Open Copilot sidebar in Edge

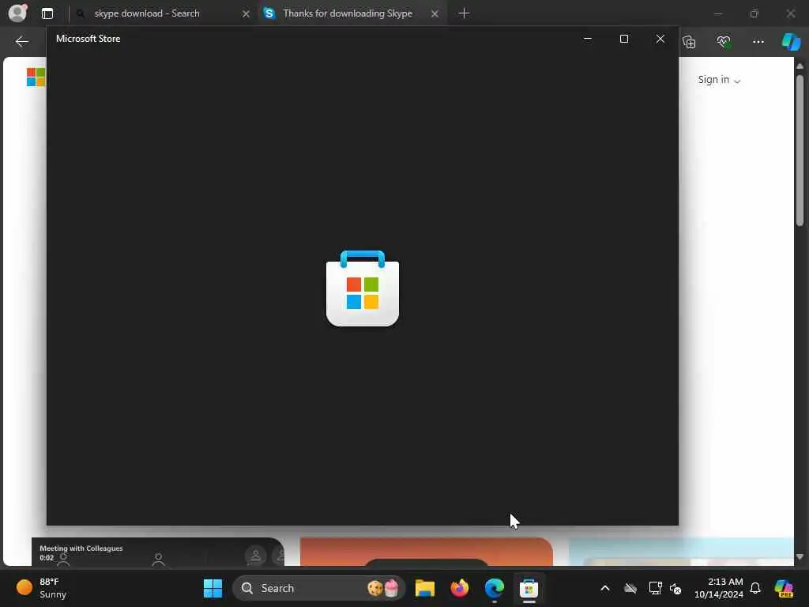791,42
